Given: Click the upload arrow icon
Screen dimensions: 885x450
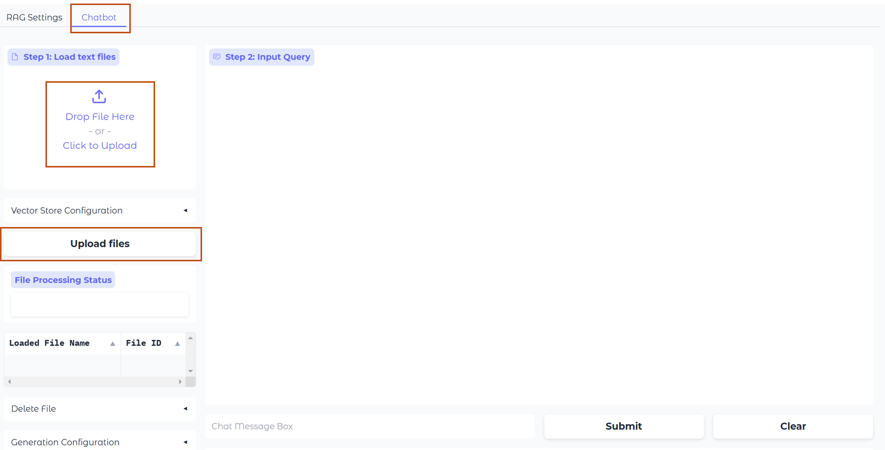Looking at the screenshot, I should coord(99,96).
